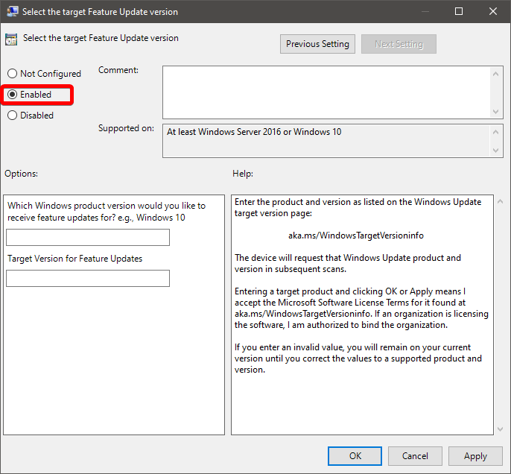Click the 'Target Version for Feature Updates' label
Viewport: 511px width, 474px height.
tap(75, 259)
